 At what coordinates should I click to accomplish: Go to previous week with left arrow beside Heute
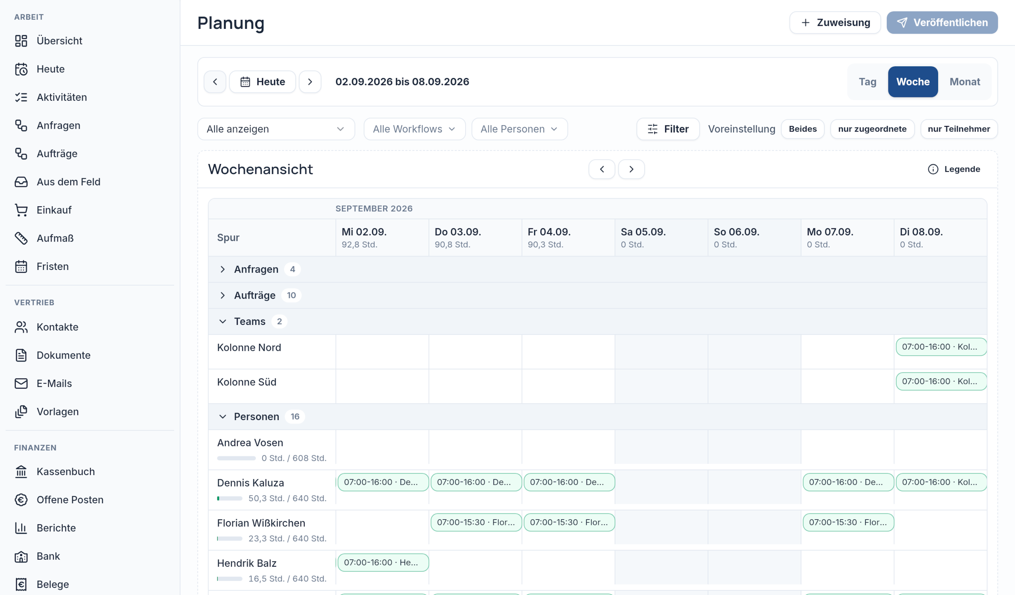tap(215, 82)
